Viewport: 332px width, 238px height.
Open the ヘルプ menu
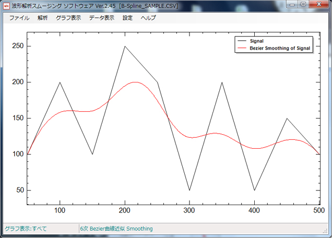point(148,18)
